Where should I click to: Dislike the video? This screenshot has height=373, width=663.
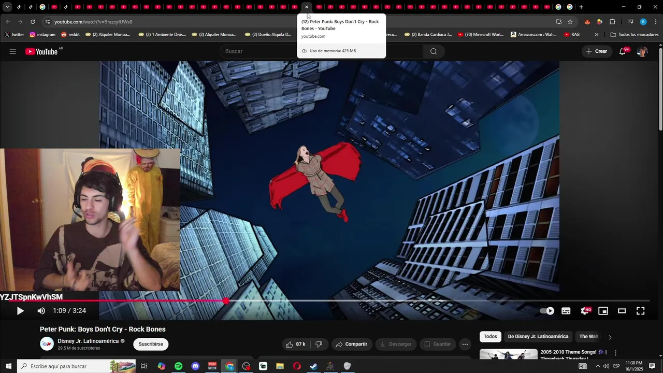319,344
